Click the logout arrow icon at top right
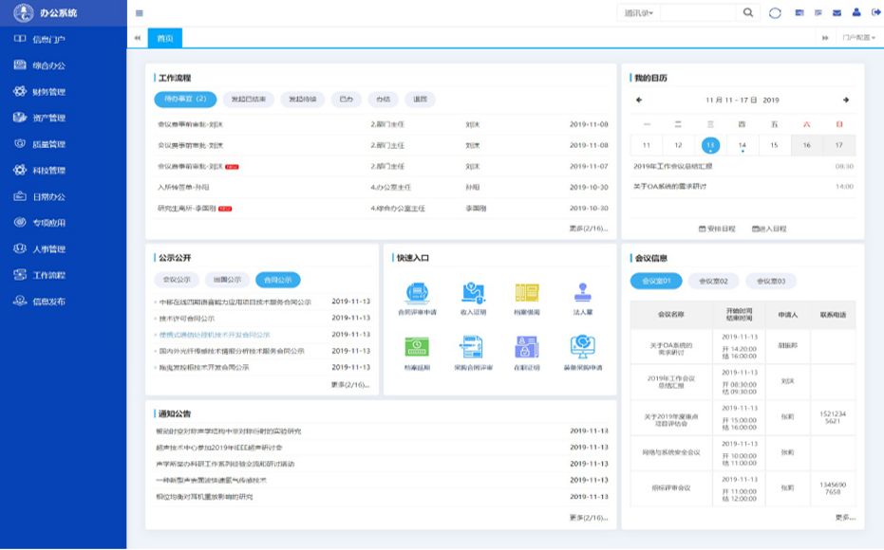The image size is (884, 550). pos(875,12)
